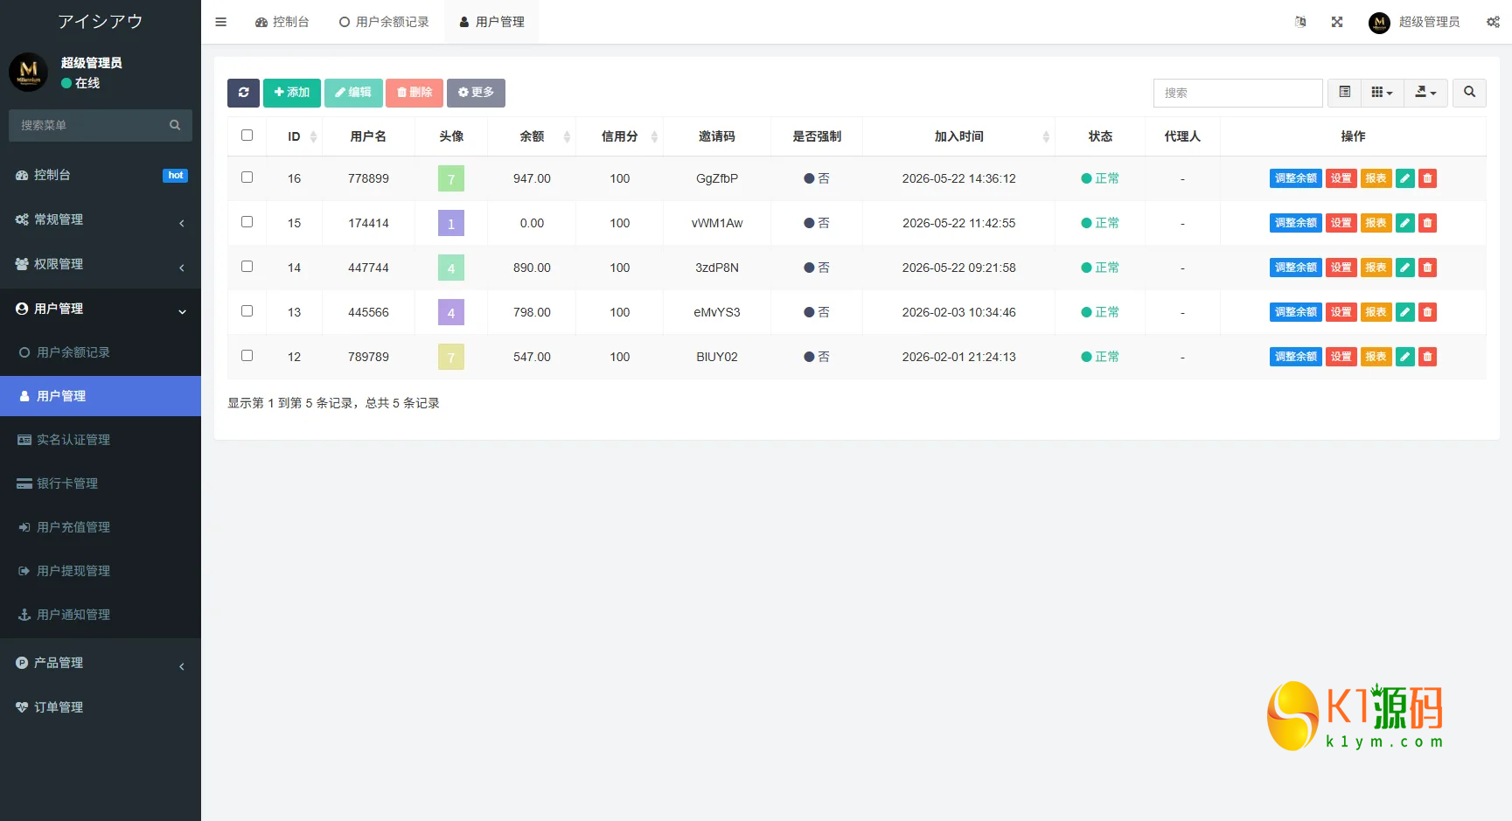1512x821 pixels.
Task: Expand the 权限管理 sidebar menu
Action: point(101,264)
